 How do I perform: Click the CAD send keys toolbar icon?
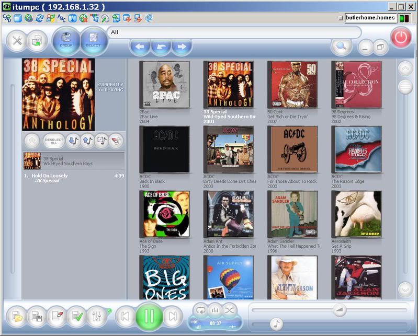[x=7, y=18]
